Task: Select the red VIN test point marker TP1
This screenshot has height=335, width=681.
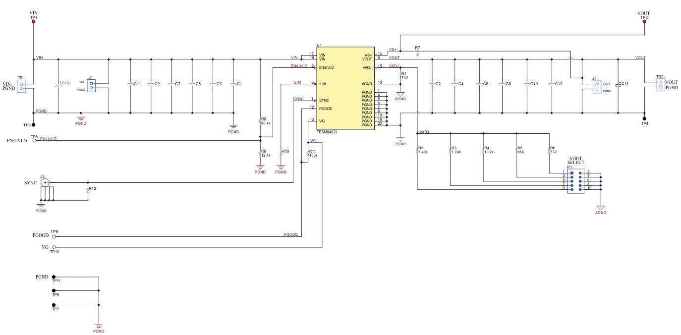Action: click(33, 21)
